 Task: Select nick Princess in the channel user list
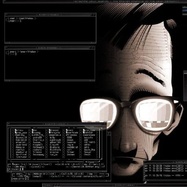pos(72,135)
